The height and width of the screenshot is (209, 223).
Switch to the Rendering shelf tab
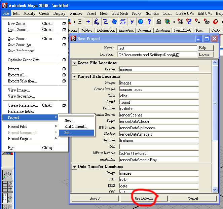point(163,30)
